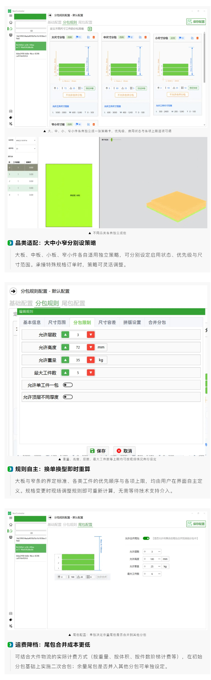The width and height of the screenshot is (211, 680).
Task: Click priority flag 2 on 中尺寸分包 card
Action: click(x=130, y=37)
